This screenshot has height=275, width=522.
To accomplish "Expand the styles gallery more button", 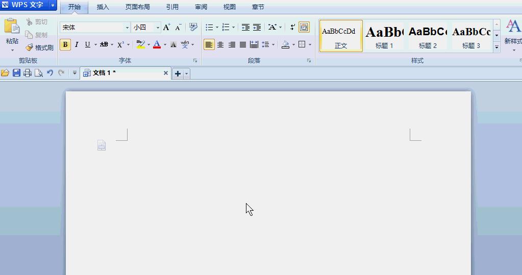I will click(x=496, y=47).
